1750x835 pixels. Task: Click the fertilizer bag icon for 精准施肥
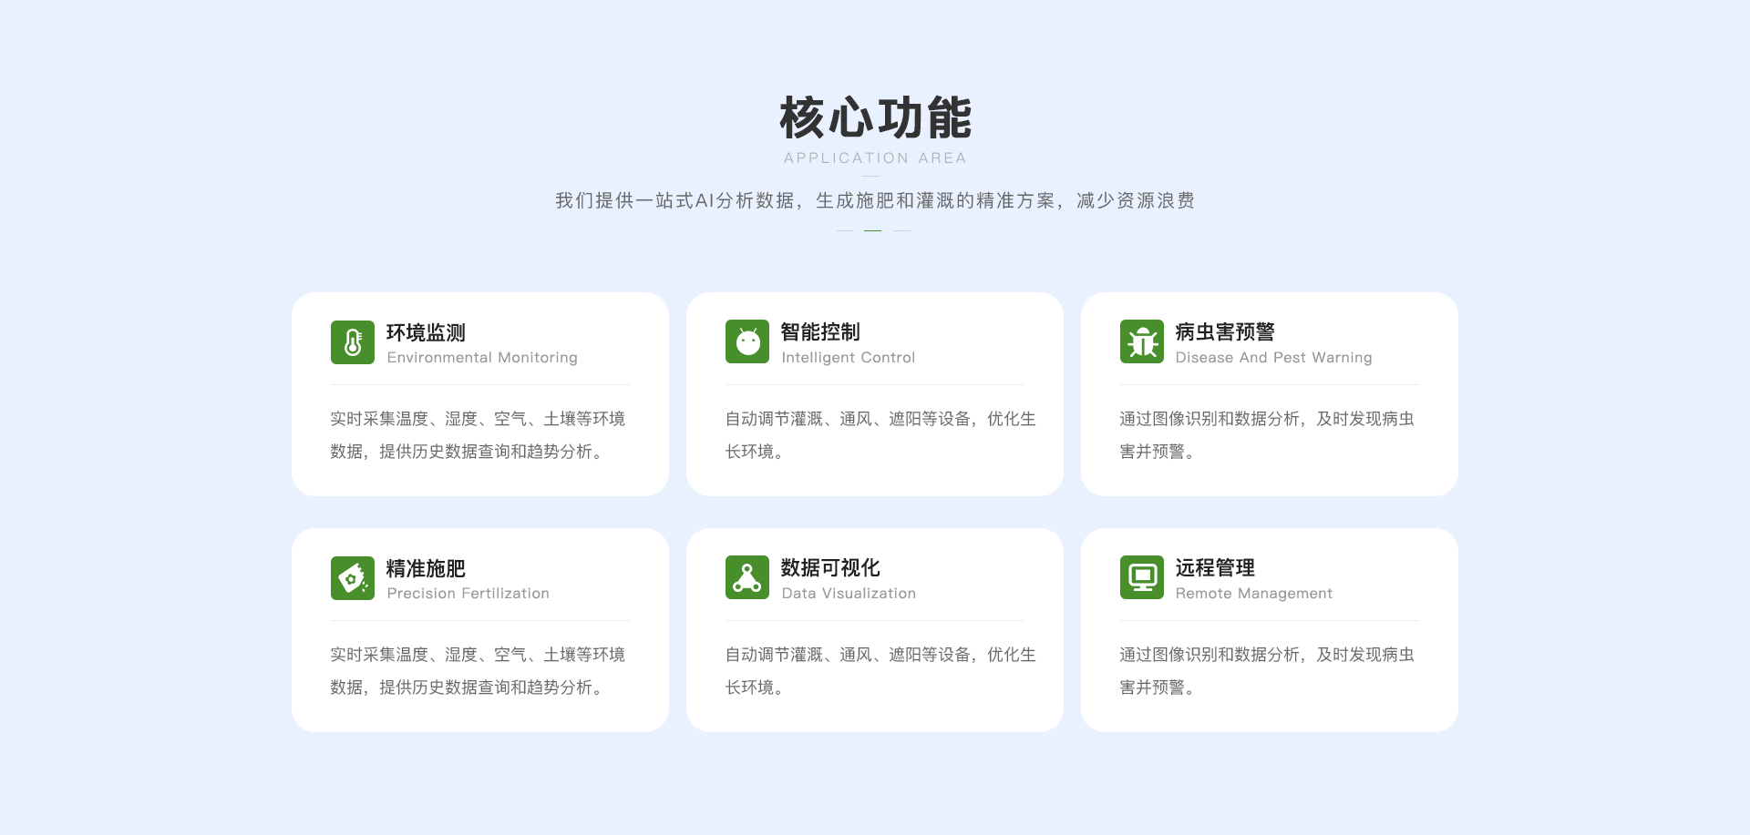coord(353,578)
